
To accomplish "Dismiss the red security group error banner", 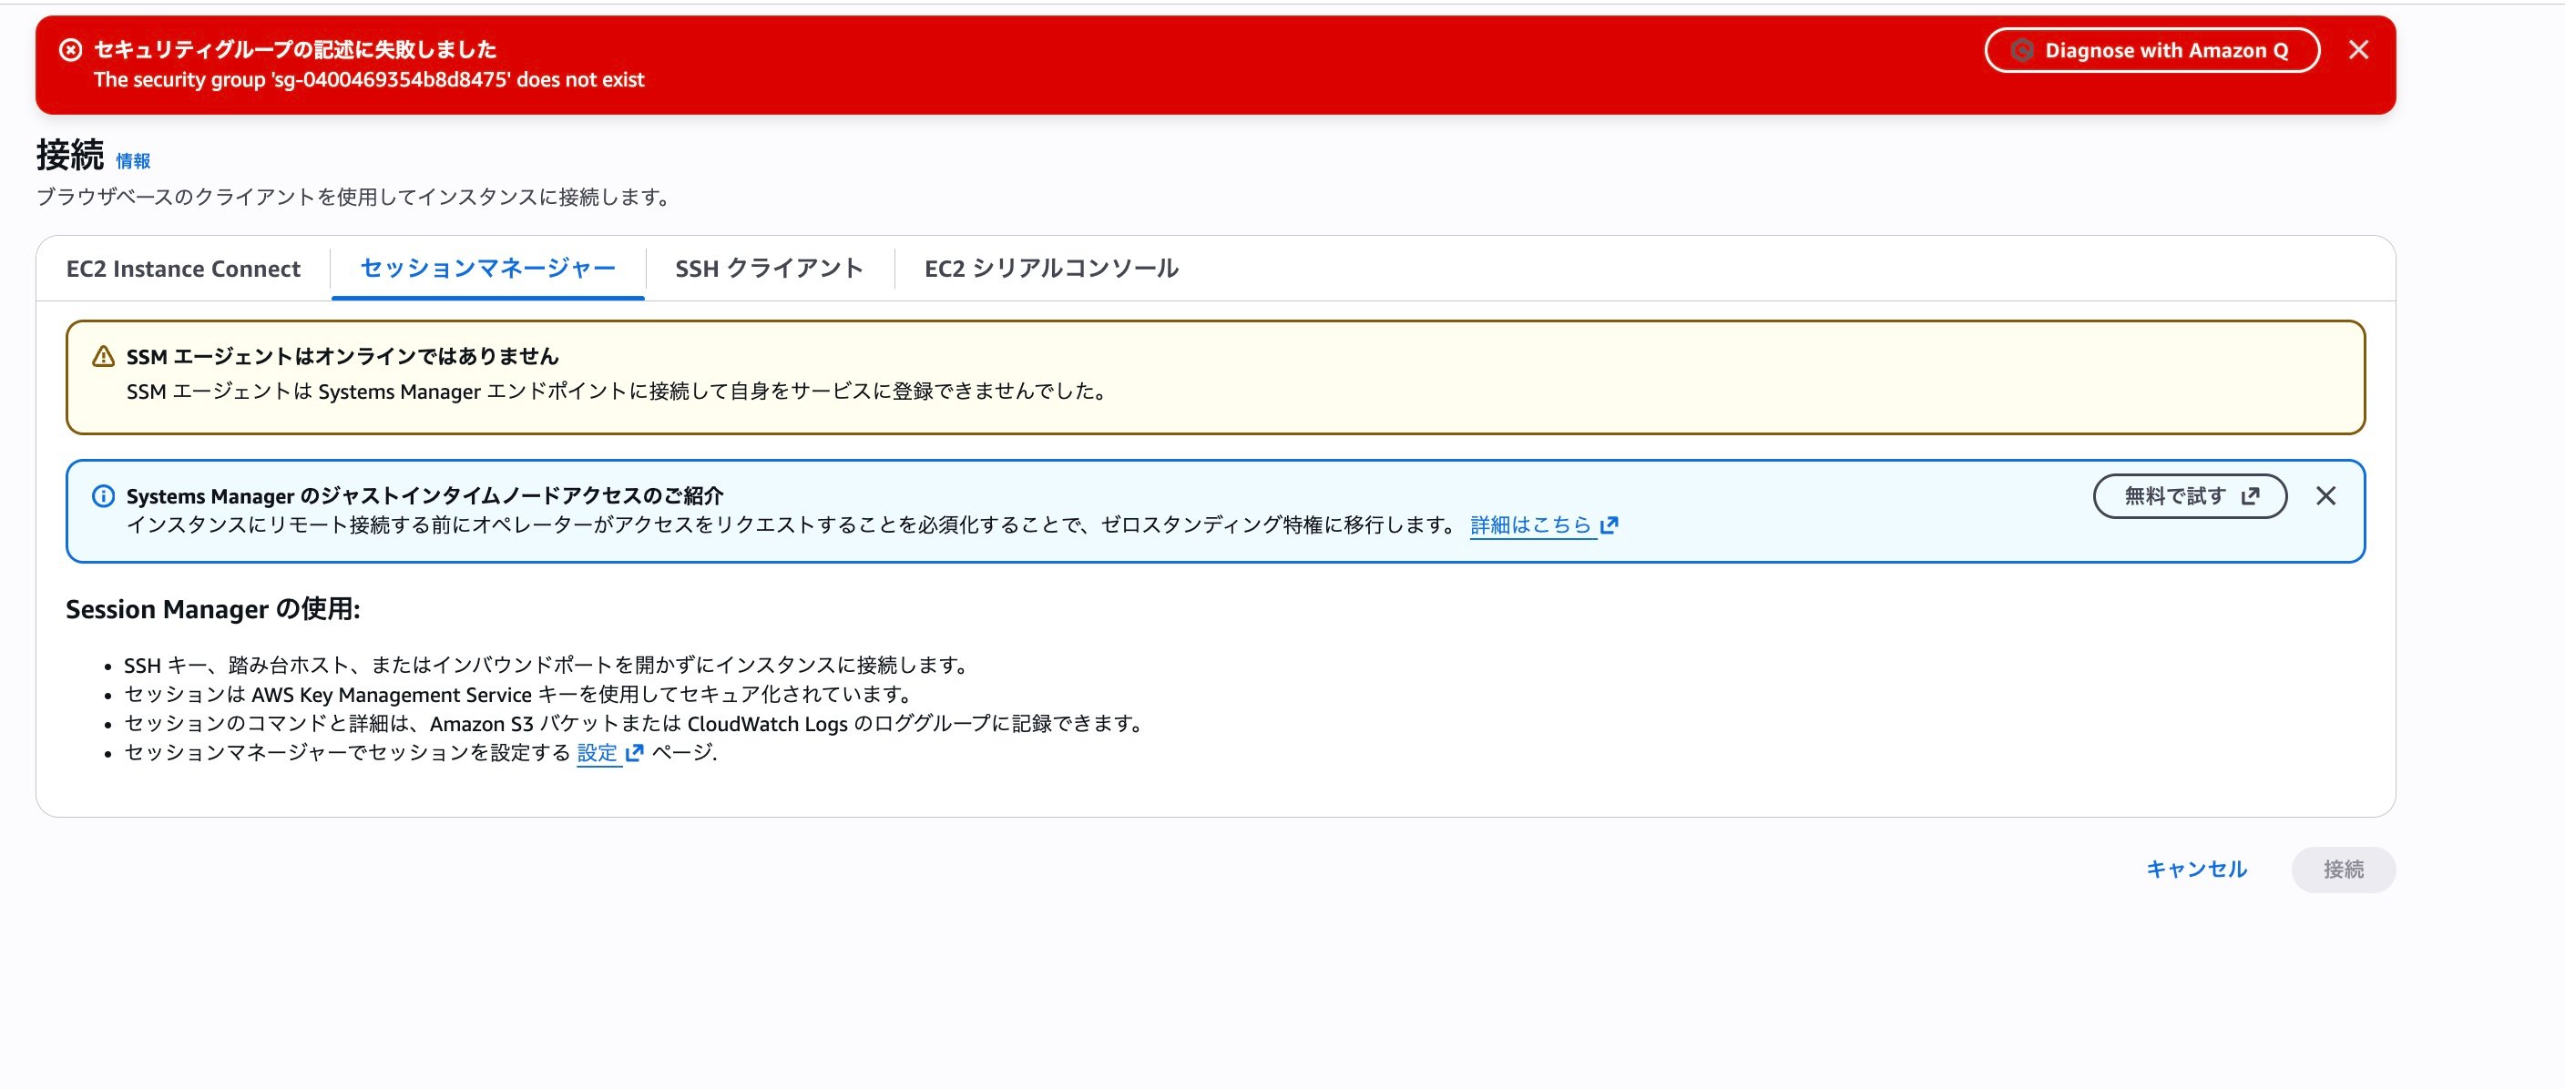I will click(x=2358, y=50).
